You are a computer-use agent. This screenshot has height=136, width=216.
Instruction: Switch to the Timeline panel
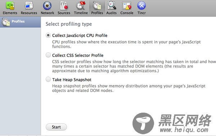point(81,8)
